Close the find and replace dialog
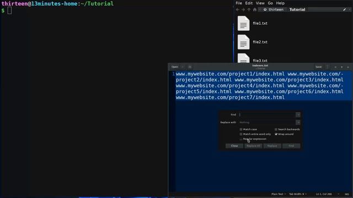Viewport: 353px width, 198px height. pos(234,146)
